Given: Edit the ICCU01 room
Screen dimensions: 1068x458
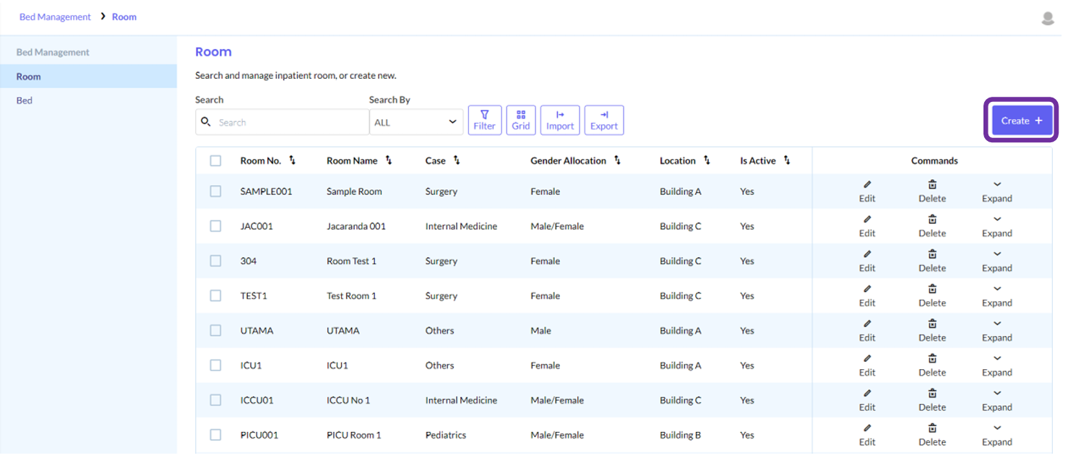Looking at the screenshot, I should point(867,399).
